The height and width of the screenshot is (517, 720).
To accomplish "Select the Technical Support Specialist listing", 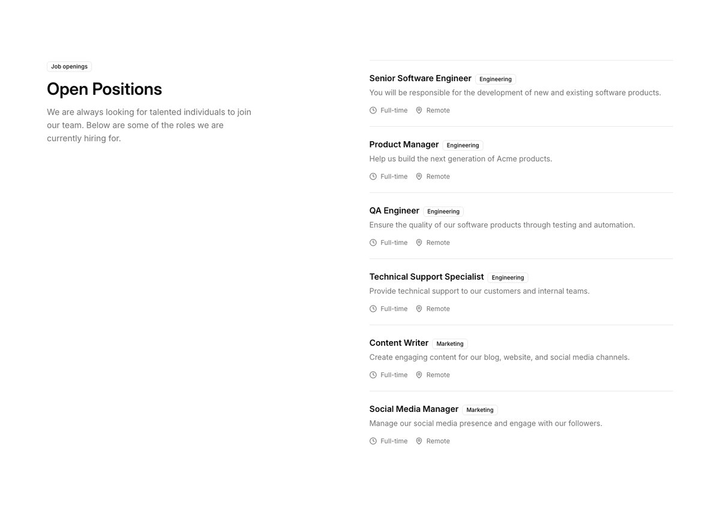I will tap(427, 277).
